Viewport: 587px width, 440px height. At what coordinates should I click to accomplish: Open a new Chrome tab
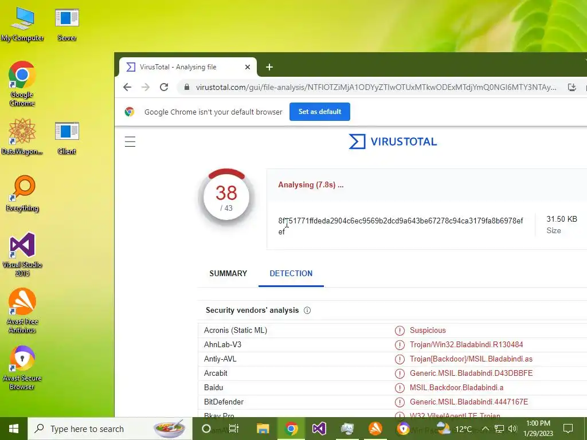269,67
